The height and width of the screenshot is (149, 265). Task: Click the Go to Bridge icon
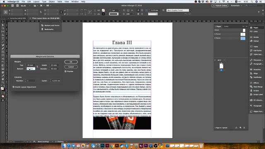coord(12,6)
